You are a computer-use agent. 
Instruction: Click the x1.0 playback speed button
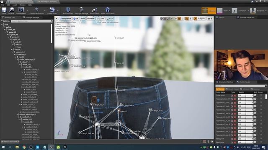click(x=110, y=18)
